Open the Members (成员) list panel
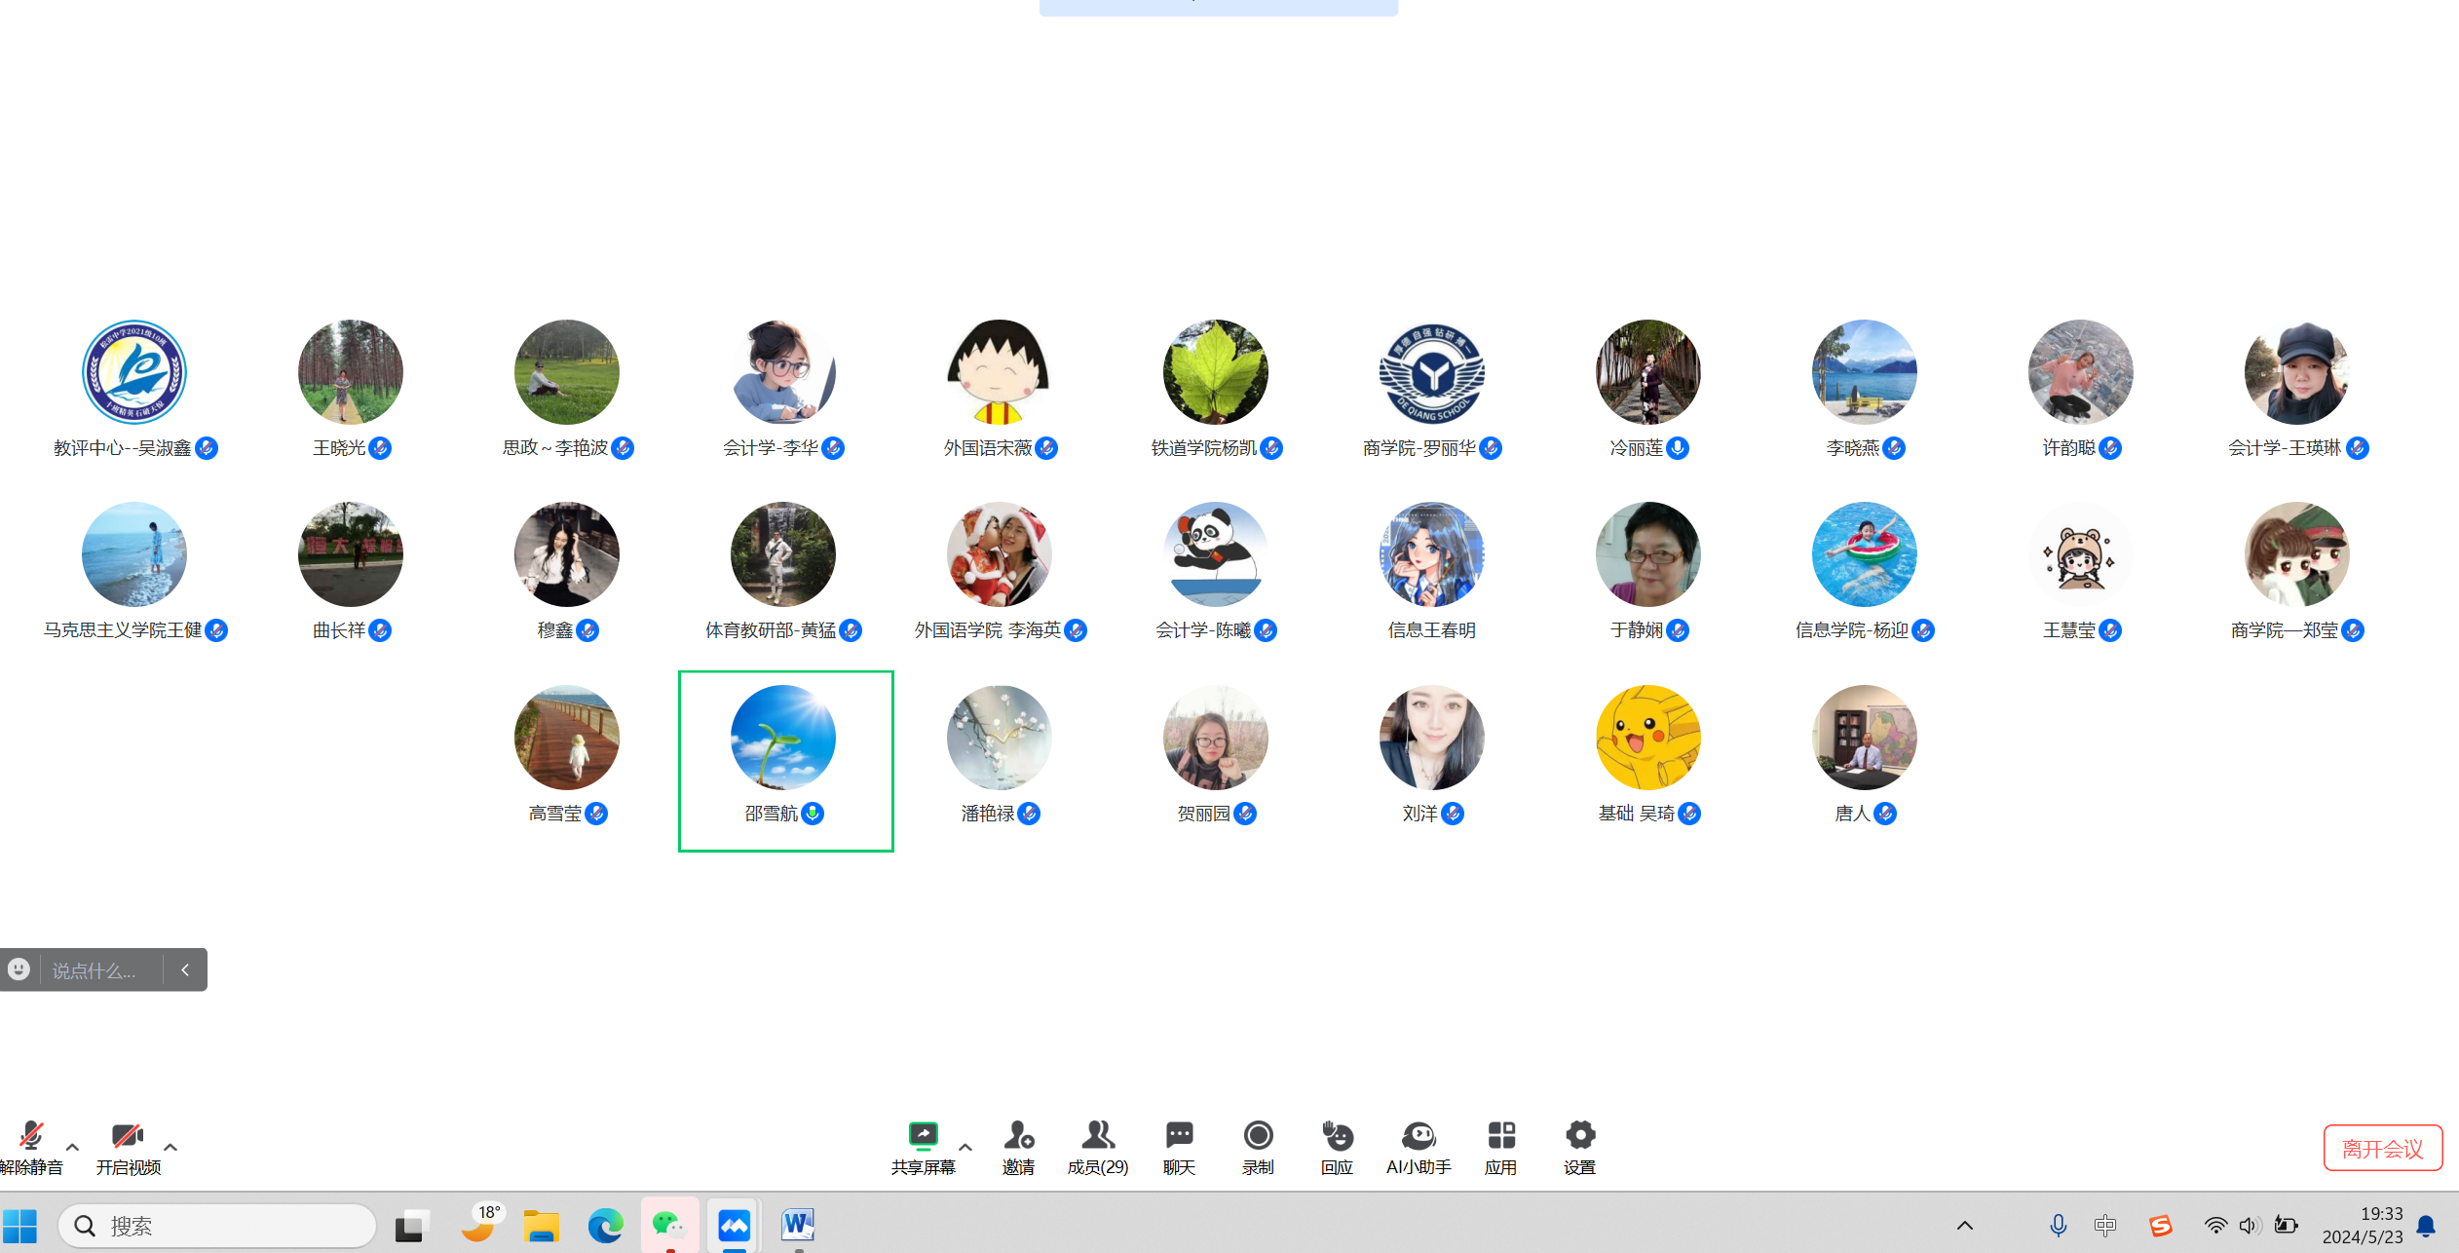Screen dimensions: 2459x1253 pyautogui.click(x=1097, y=1136)
